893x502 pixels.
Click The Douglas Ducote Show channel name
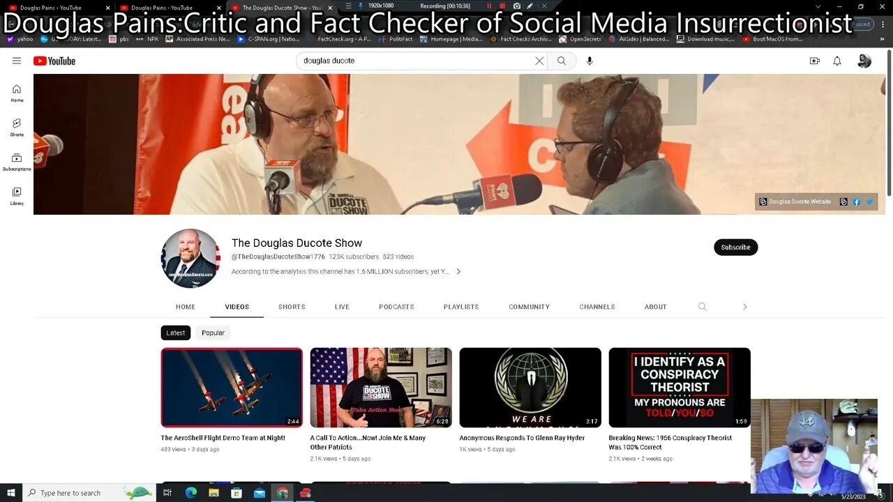point(297,243)
